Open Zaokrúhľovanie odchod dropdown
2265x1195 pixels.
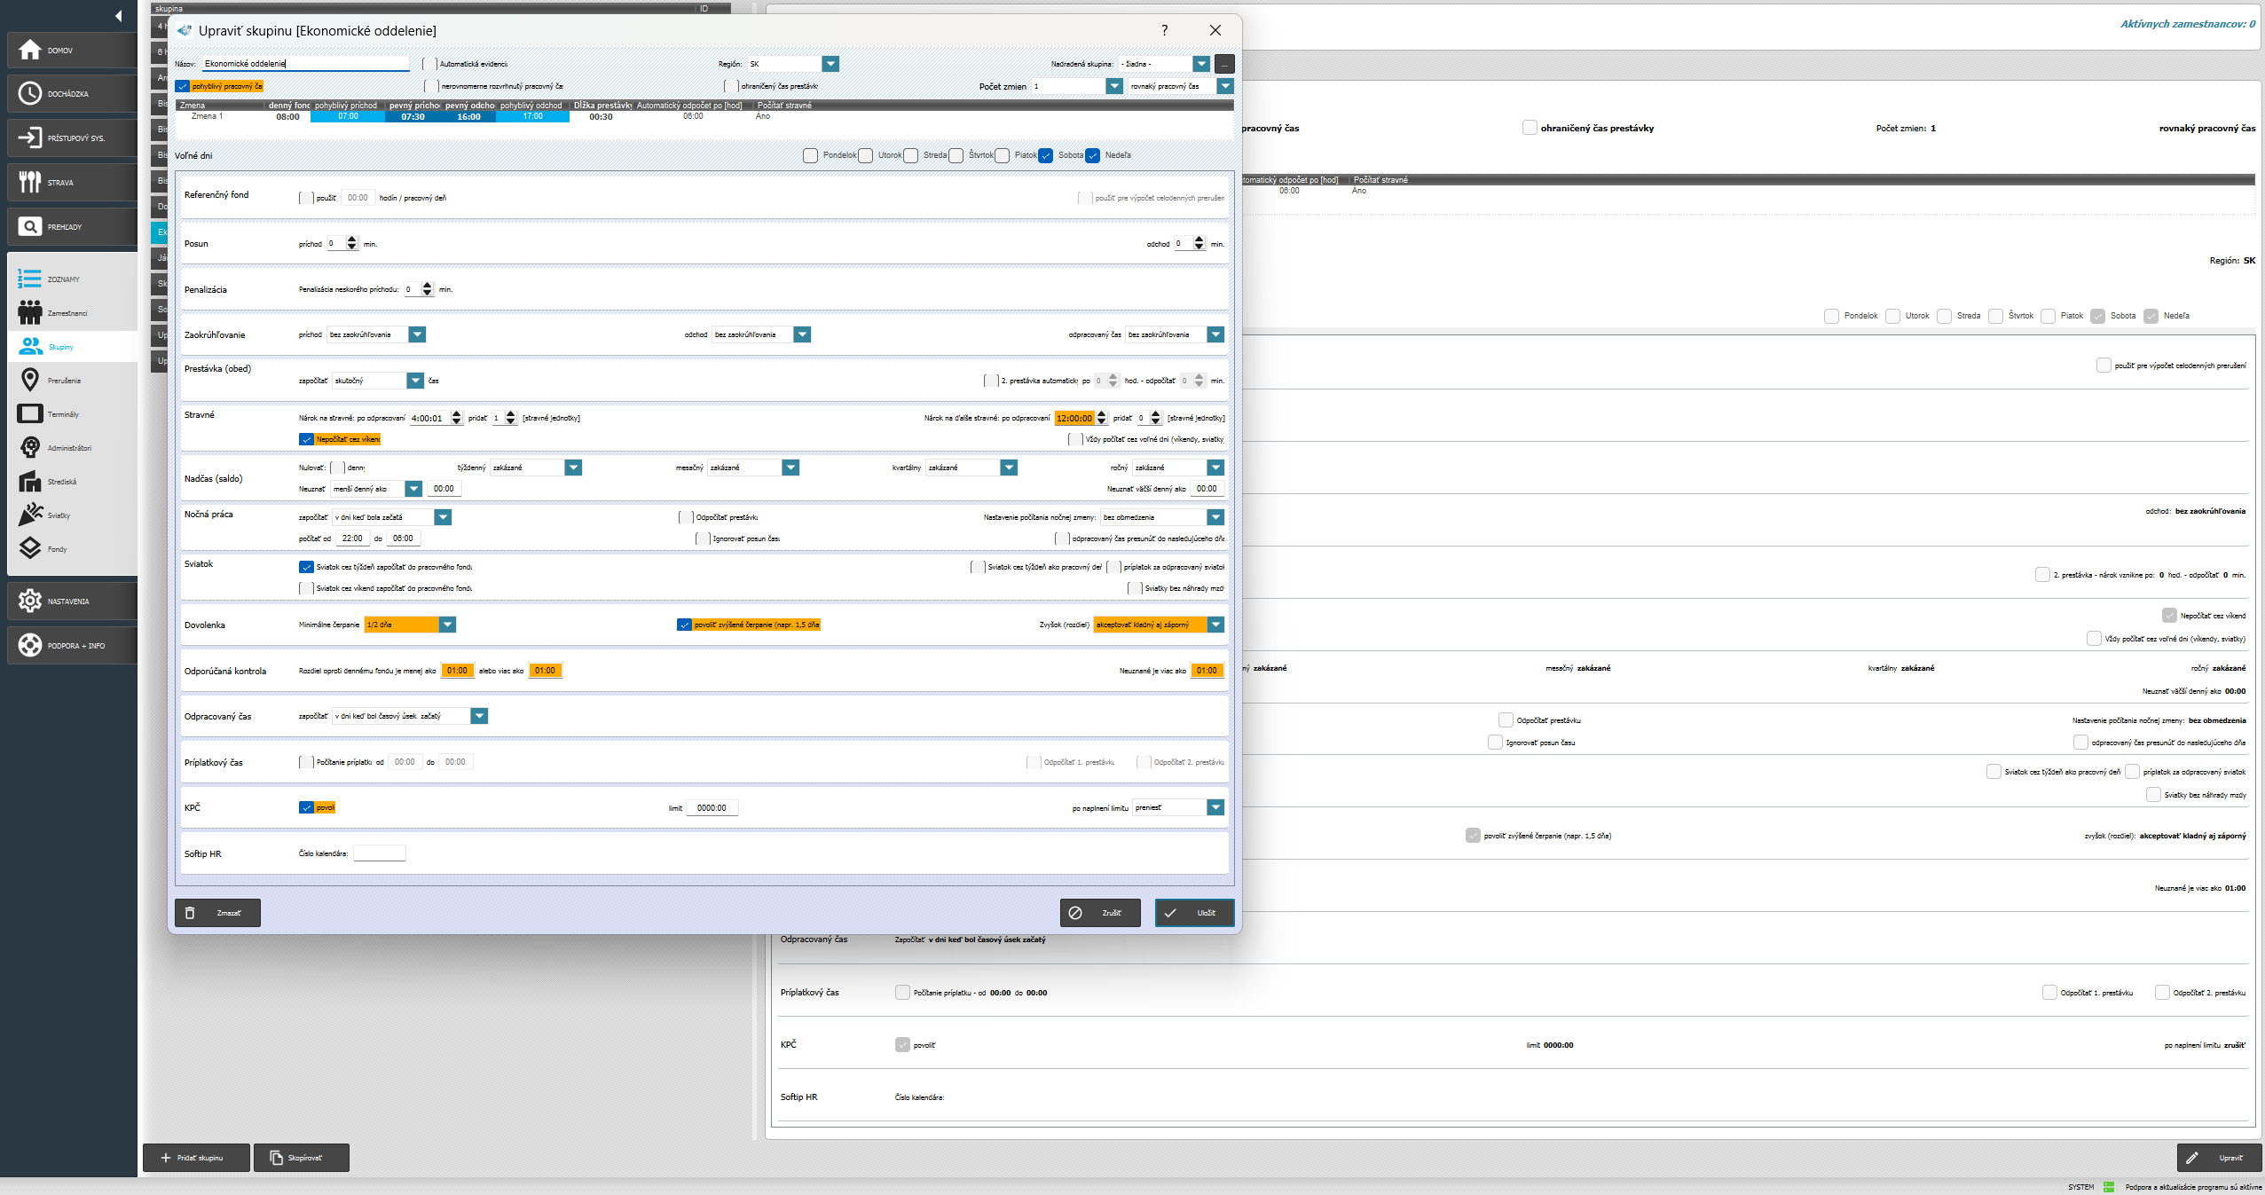802,334
